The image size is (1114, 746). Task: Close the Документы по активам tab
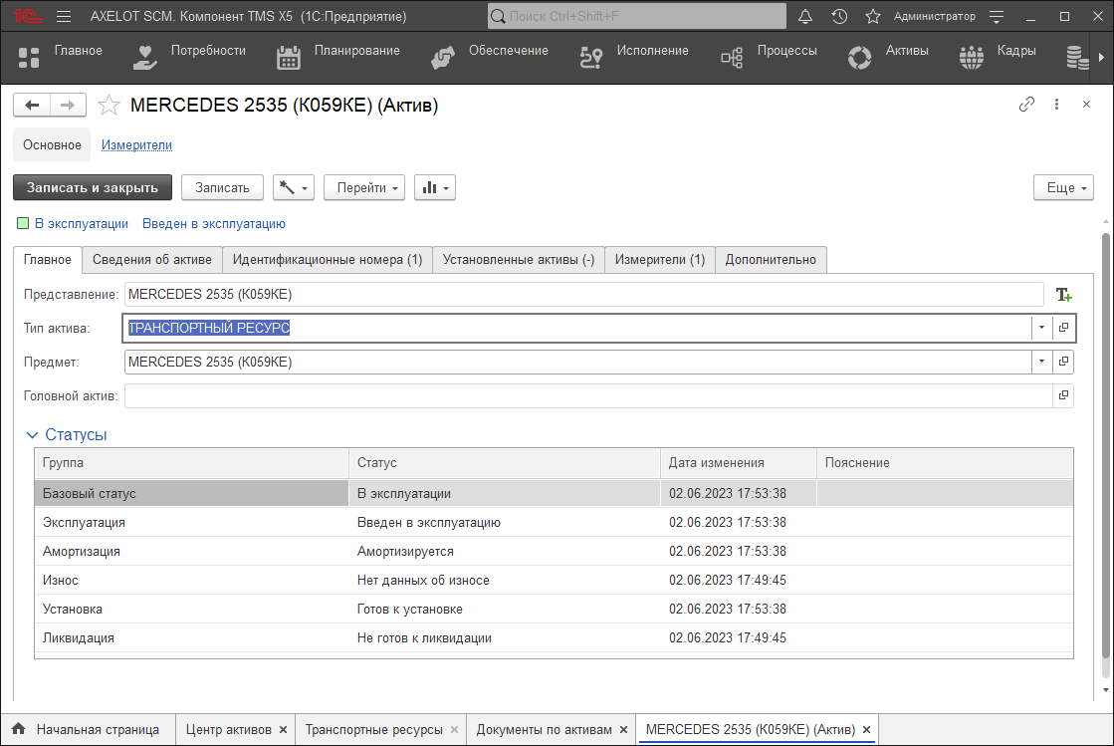tap(624, 730)
